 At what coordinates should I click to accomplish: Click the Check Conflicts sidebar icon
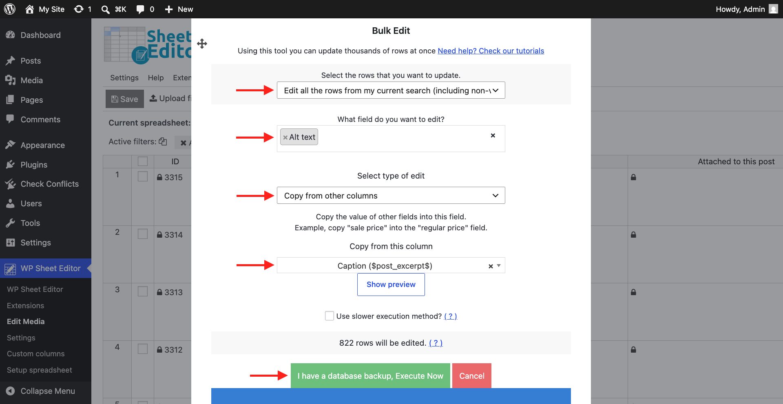point(10,184)
